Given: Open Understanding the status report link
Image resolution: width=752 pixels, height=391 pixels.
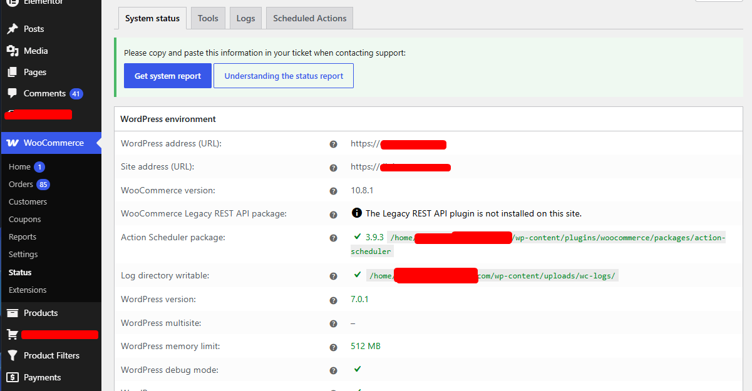Looking at the screenshot, I should [284, 76].
